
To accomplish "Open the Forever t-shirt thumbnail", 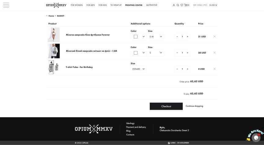I will 54,35.
